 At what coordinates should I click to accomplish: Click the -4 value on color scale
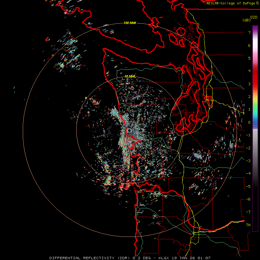tap(248, 174)
